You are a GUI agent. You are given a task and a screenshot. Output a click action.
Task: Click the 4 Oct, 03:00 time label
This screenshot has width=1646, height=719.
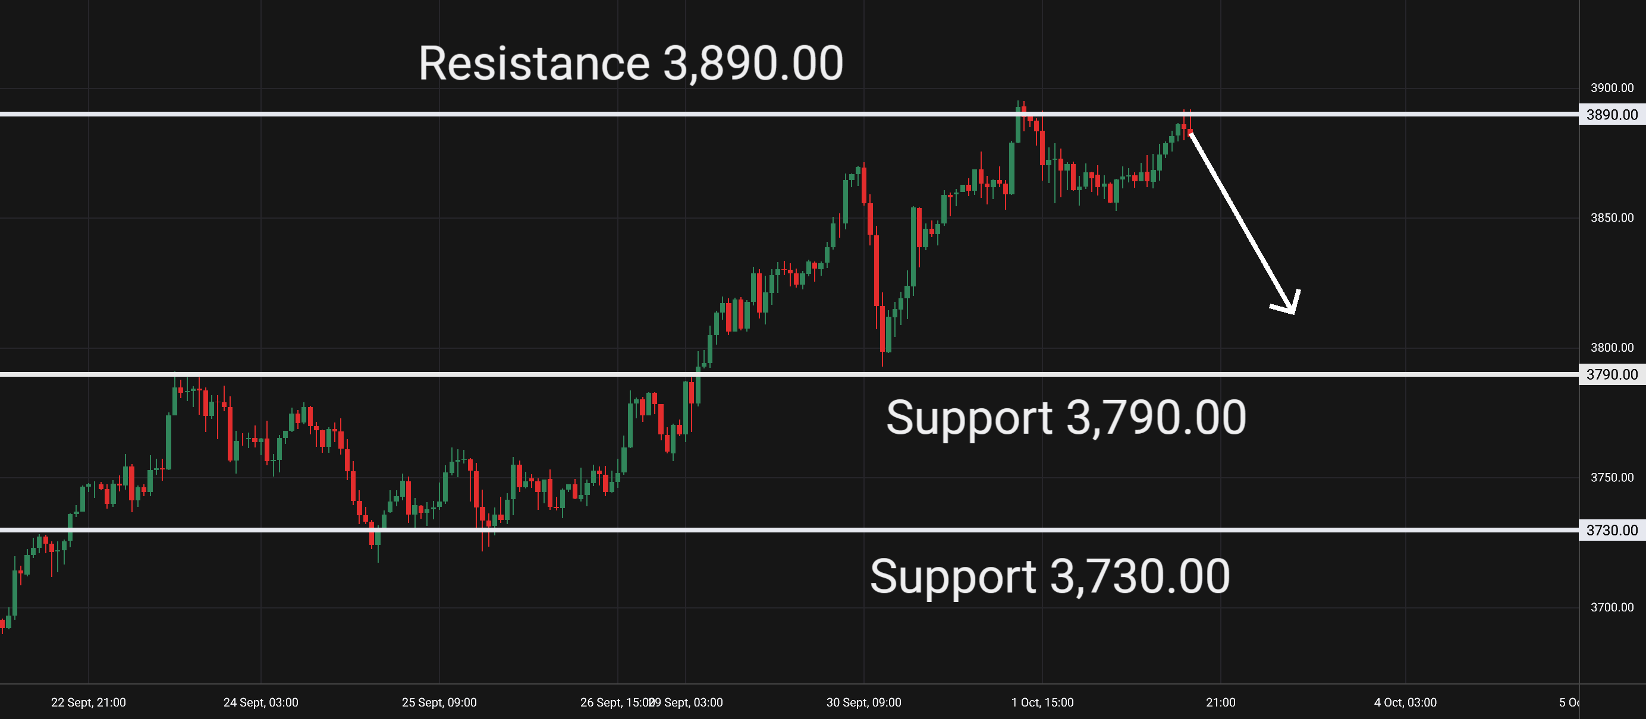click(x=1405, y=702)
